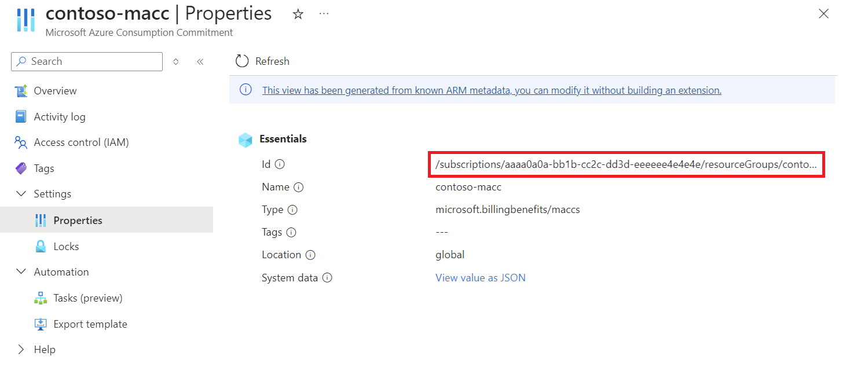Screen dimensions: 846x378
Task: Click the Type info icon
Action: point(293,210)
